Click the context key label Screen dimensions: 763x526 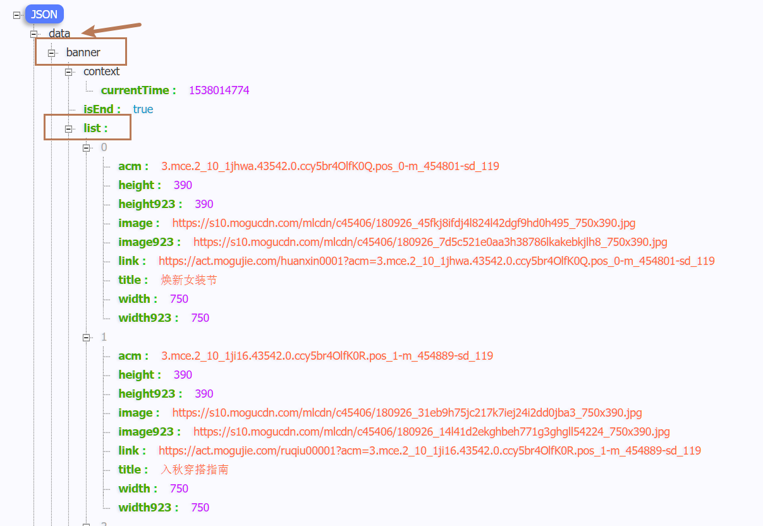click(x=101, y=71)
